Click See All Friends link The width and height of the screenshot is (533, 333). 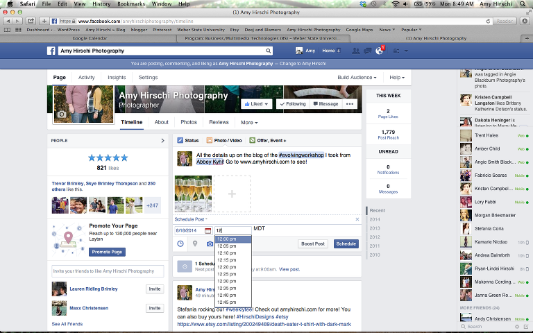coord(67,324)
